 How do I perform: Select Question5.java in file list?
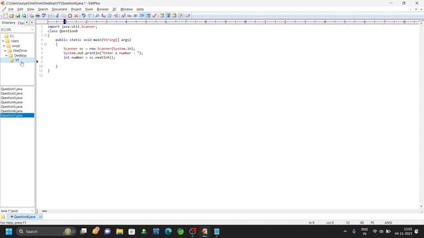[12, 106]
